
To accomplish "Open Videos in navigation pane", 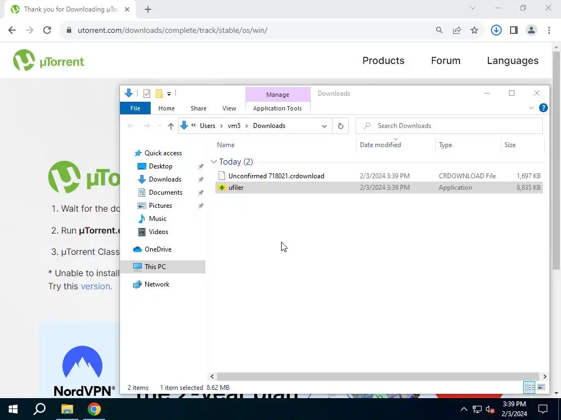I will tap(158, 232).
